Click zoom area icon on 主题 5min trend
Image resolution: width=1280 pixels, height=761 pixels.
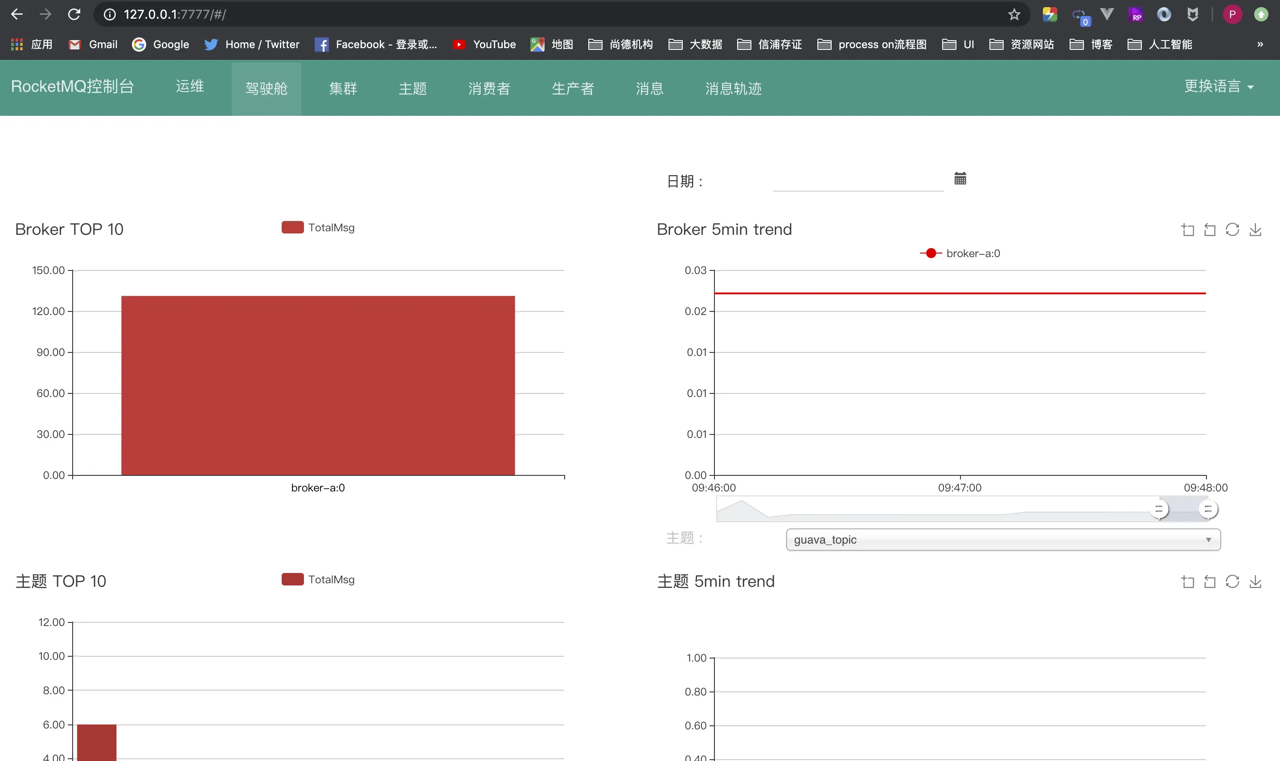point(1188,581)
